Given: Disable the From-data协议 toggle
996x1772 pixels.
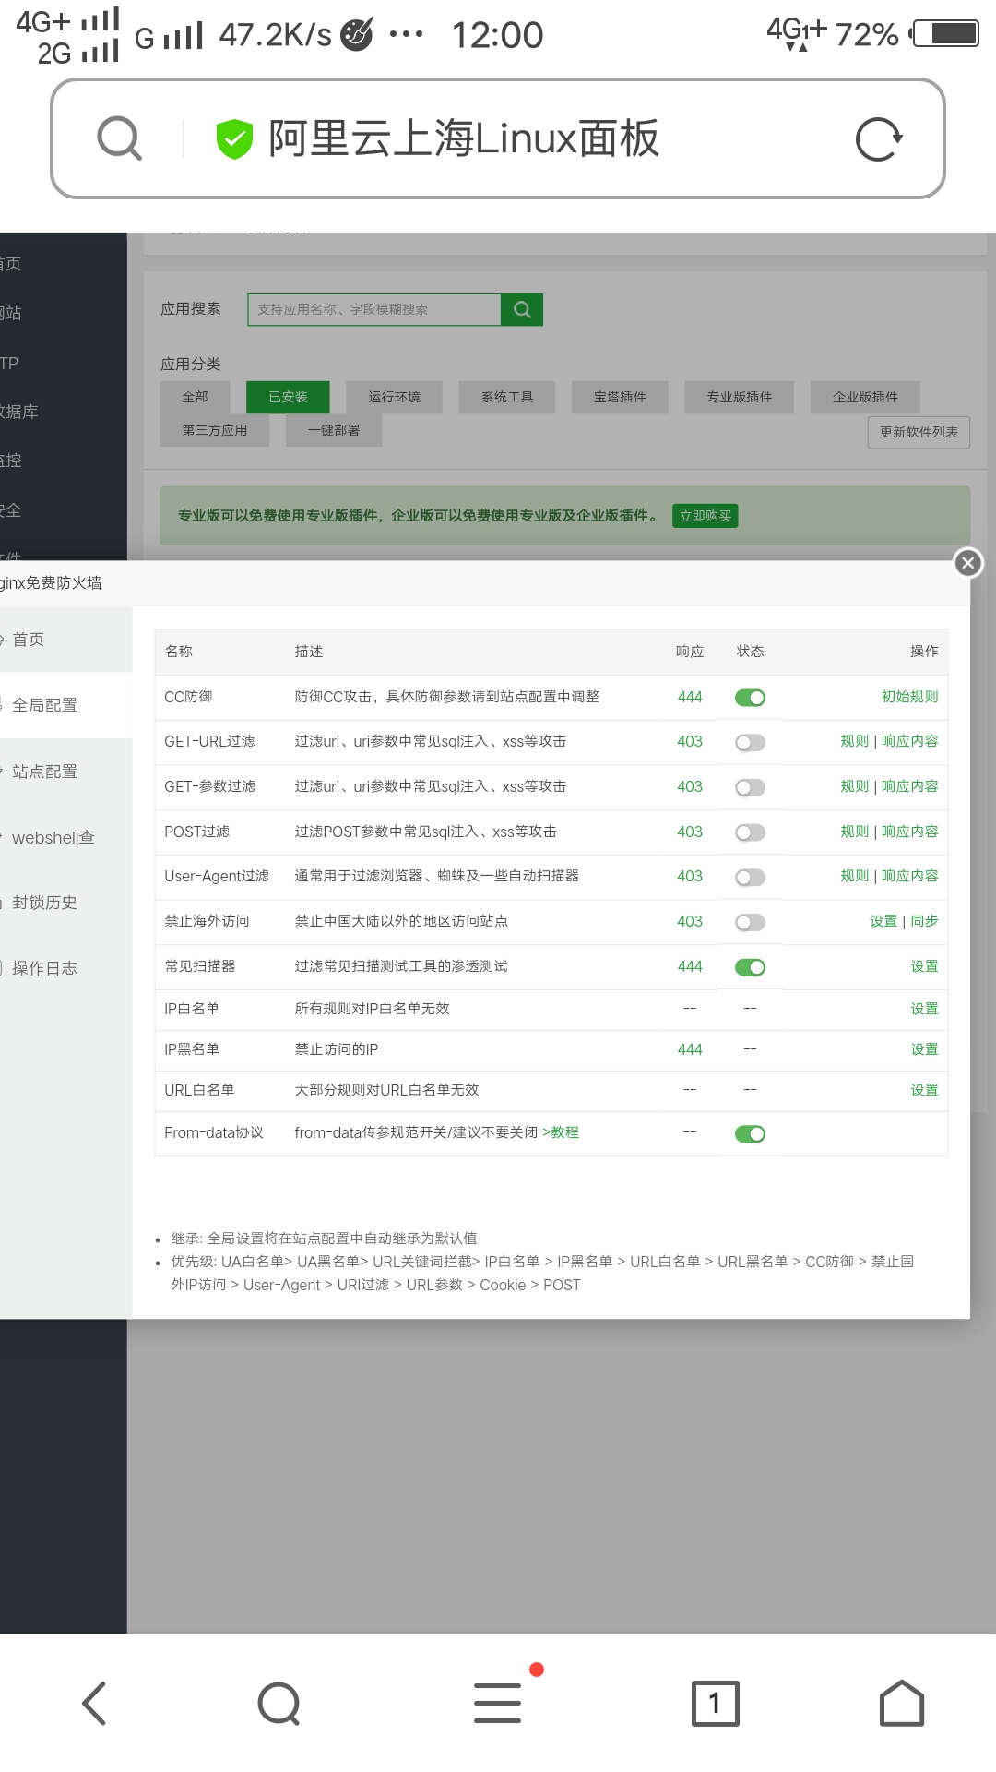Looking at the screenshot, I should pos(750,1133).
